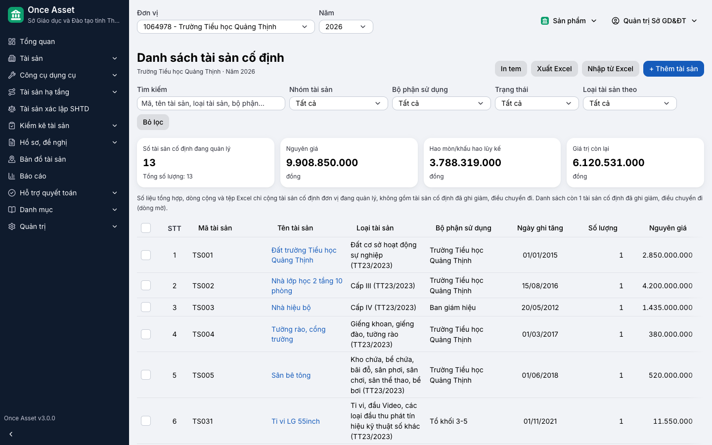Click the green Sản phẩm icon
Viewport: 712px width, 445px height.
tap(545, 21)
